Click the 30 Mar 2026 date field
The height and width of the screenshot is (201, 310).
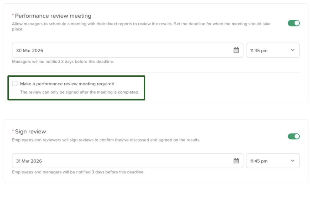(122, 50)
